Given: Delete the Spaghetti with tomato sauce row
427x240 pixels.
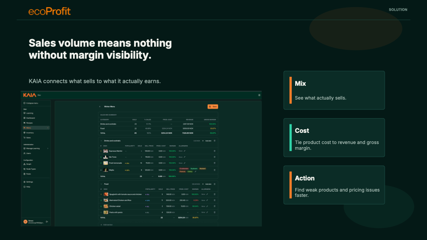Looking at the screenshot, I should click(215, 194).
